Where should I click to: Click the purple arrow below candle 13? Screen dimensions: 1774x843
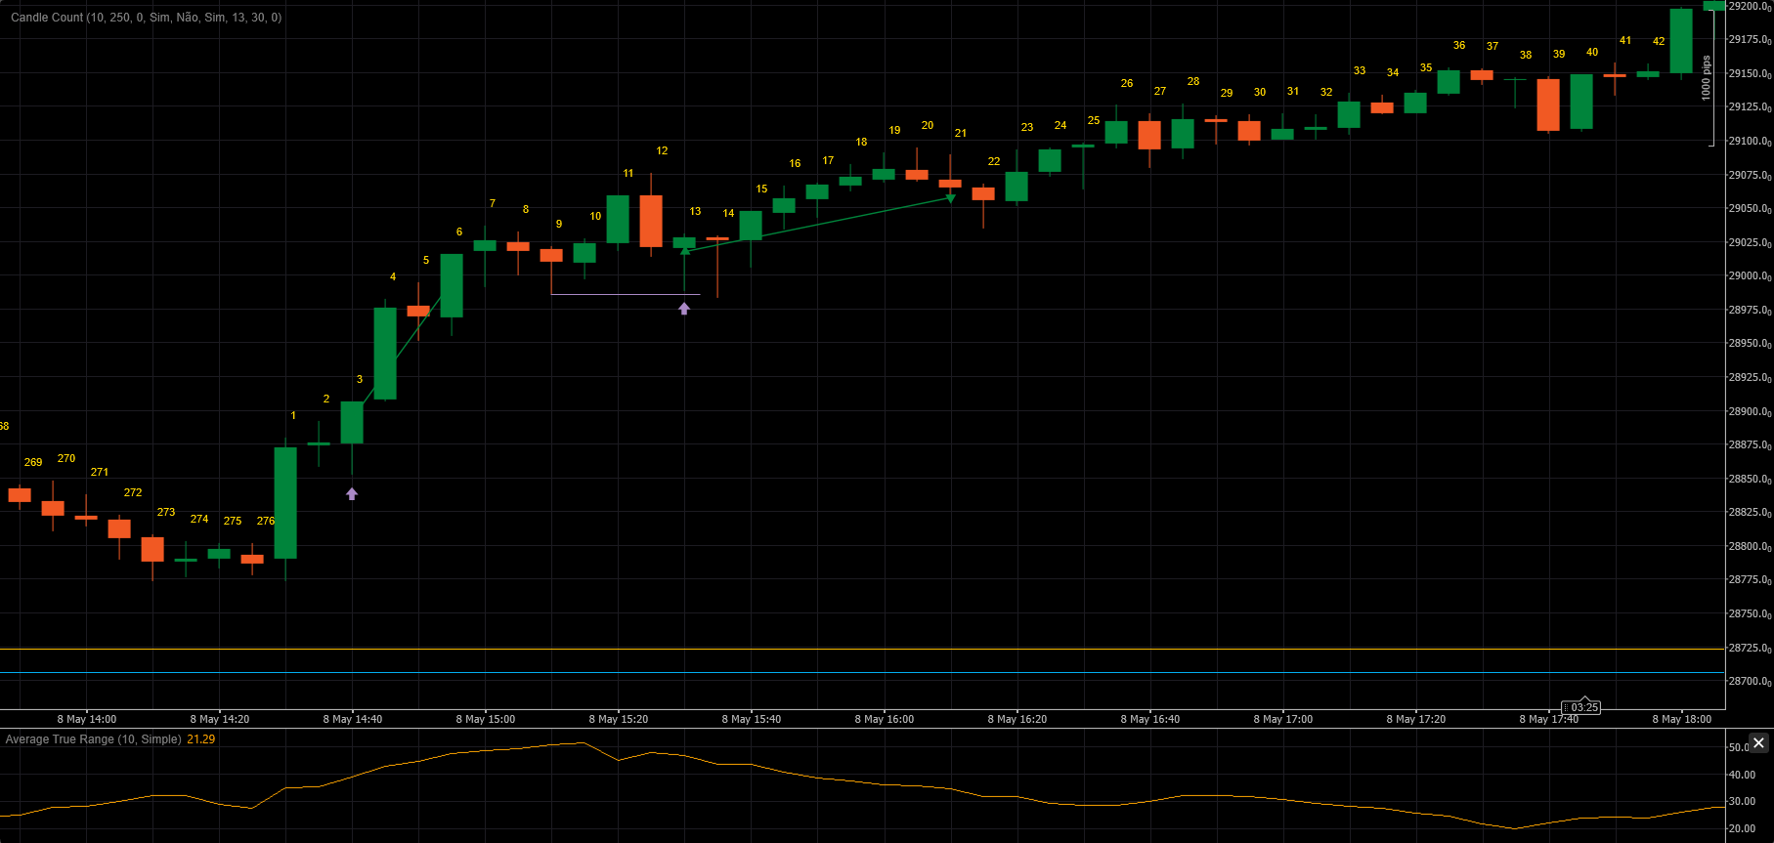pyautogui.click(x=684, y=309)
